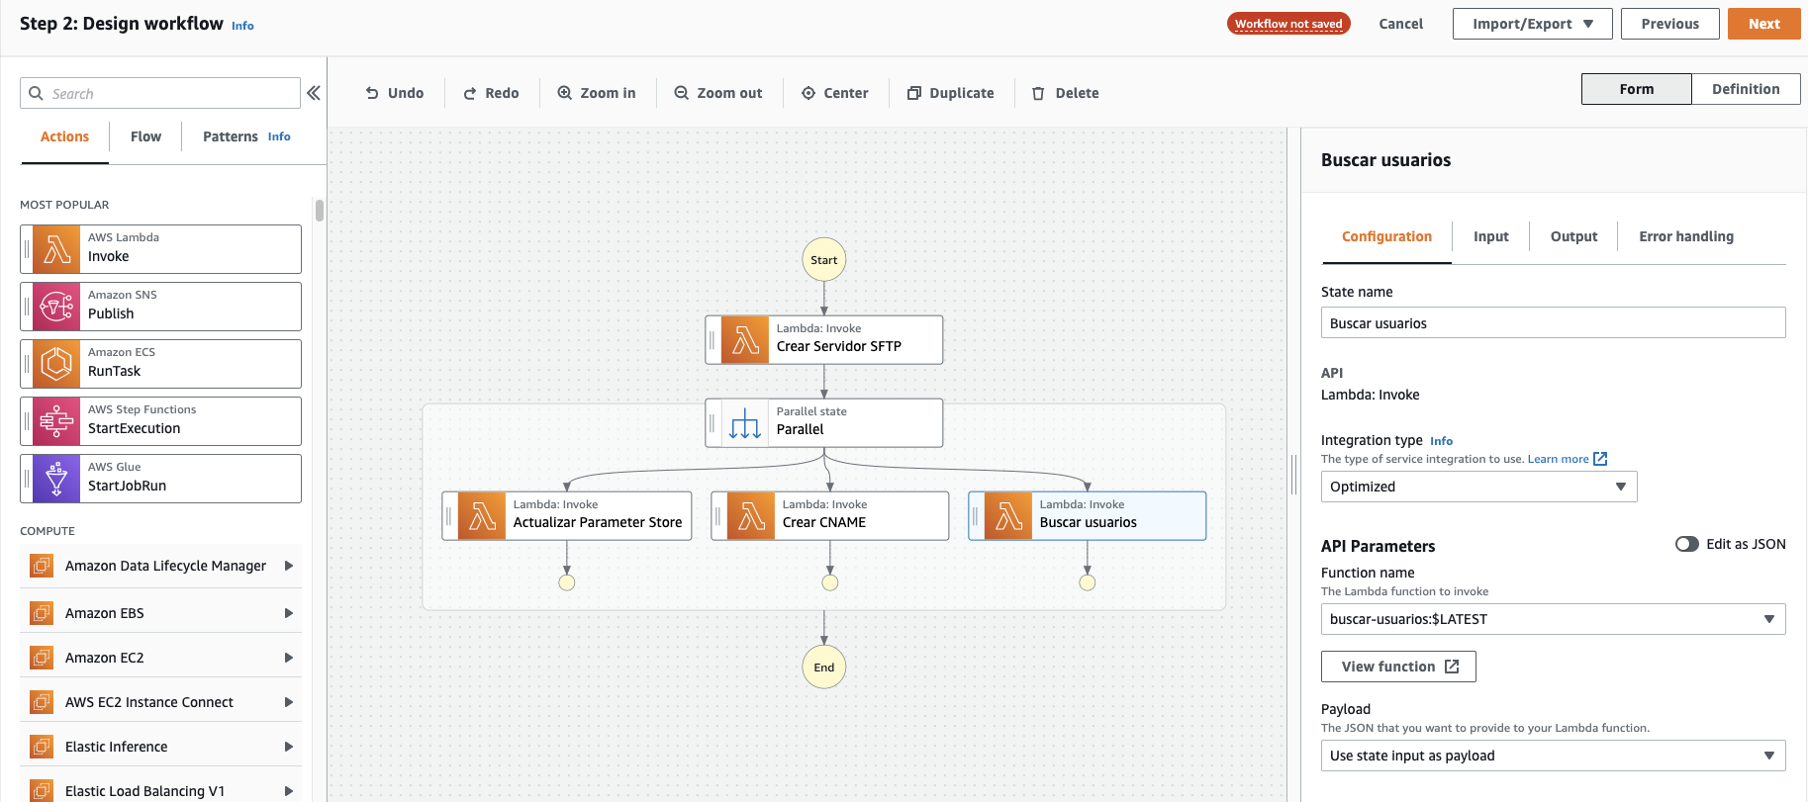Click the Amazon ECS RunTask icon
Screen dimensions: 1808x802
tap(56, 364)
